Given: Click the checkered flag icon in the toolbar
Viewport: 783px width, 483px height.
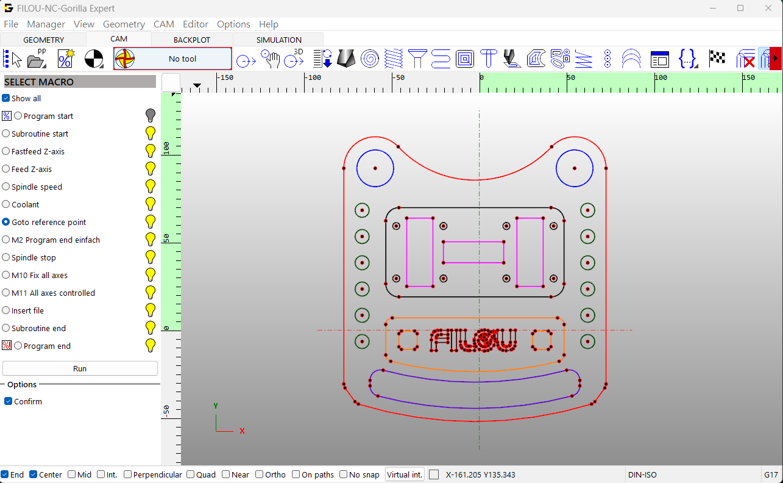Looking at the screenshot, I should pyautogui.click(x=717, y=59).
